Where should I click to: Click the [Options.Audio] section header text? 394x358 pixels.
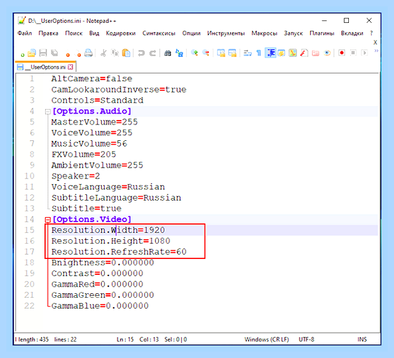pos(92,111)
